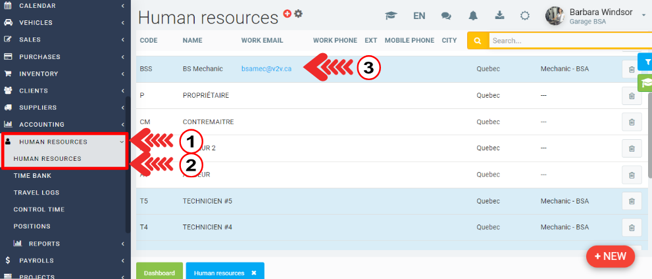Click the red + NEW button

(610, 256)
